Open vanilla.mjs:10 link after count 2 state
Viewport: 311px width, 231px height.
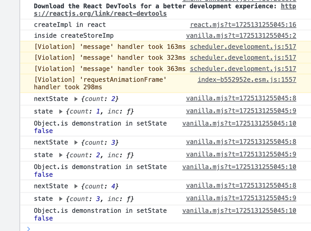click(x=239, y=167)
